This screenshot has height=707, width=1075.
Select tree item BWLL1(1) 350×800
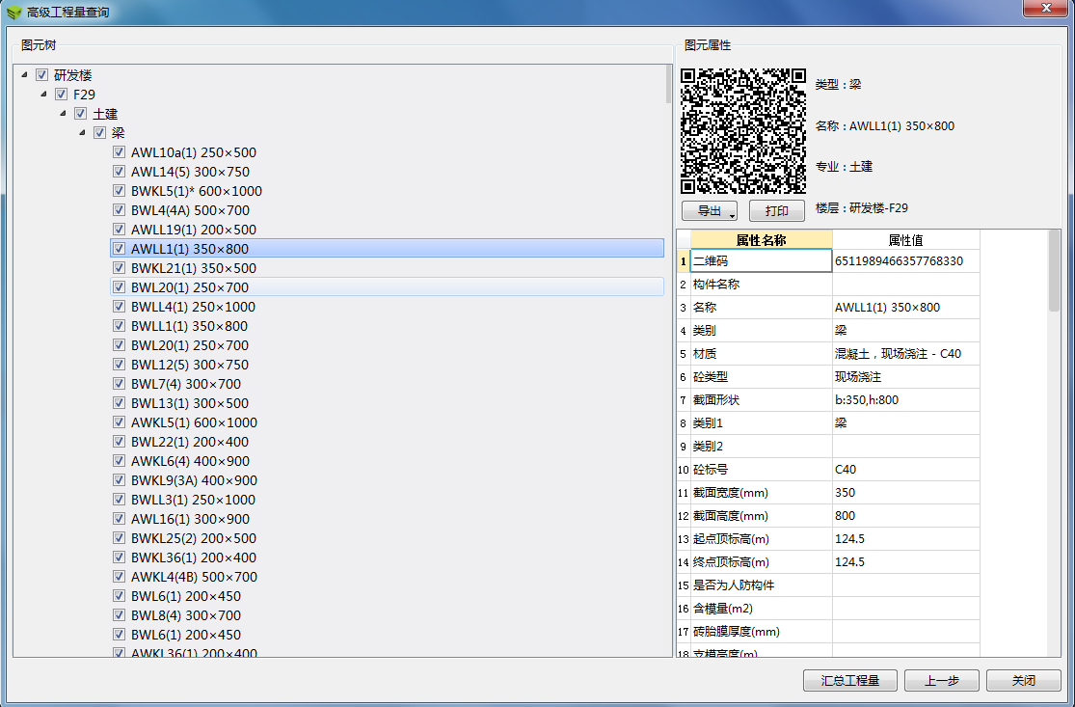pyautogui.click(x=189, y=326)
